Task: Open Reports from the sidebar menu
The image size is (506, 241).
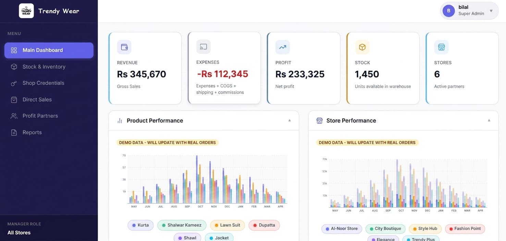Action: (x=32, y=131)
